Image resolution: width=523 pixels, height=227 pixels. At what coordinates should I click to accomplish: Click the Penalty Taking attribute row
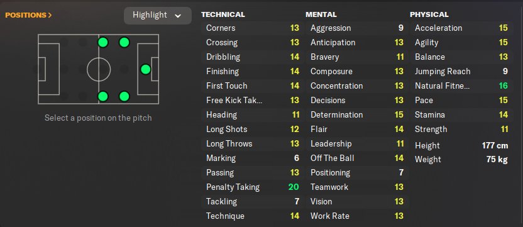(x=252, y=187)
